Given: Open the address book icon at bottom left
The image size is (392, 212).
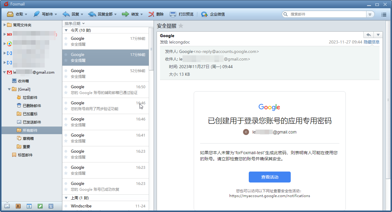Looking at the screenshot, I should [x=18, y=206].
